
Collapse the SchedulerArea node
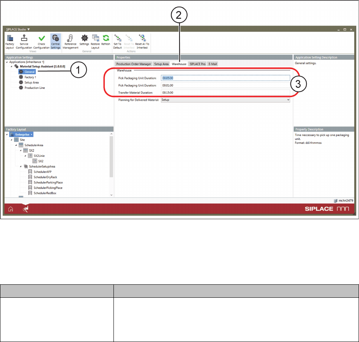pyautogui.click(x=16, y=145)
